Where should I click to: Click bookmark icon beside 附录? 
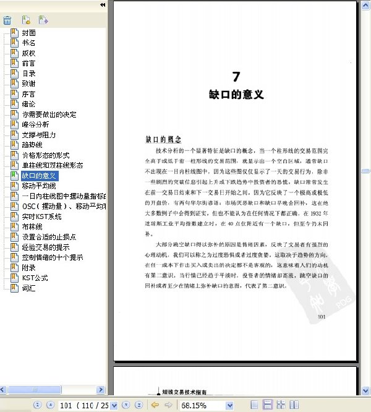[14, 267]
